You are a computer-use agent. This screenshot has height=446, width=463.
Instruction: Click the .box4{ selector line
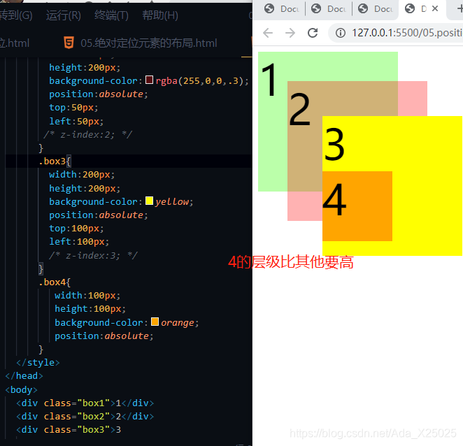click(x=55, y=282)
